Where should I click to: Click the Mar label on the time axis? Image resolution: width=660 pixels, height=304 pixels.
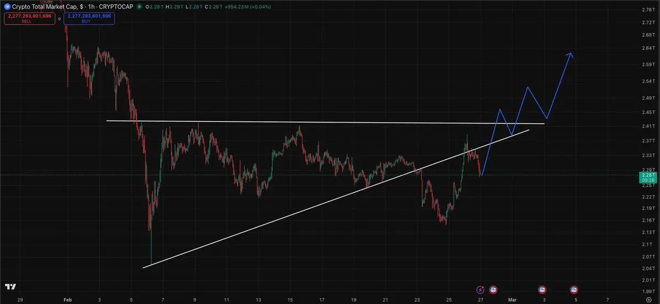point(512,300)
